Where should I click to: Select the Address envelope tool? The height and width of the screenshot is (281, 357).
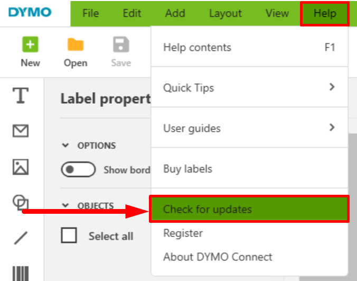click(x=21, y=131)
